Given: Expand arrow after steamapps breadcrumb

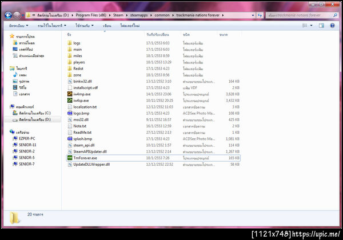Looking at the screenshot, I should coord(151,15).
